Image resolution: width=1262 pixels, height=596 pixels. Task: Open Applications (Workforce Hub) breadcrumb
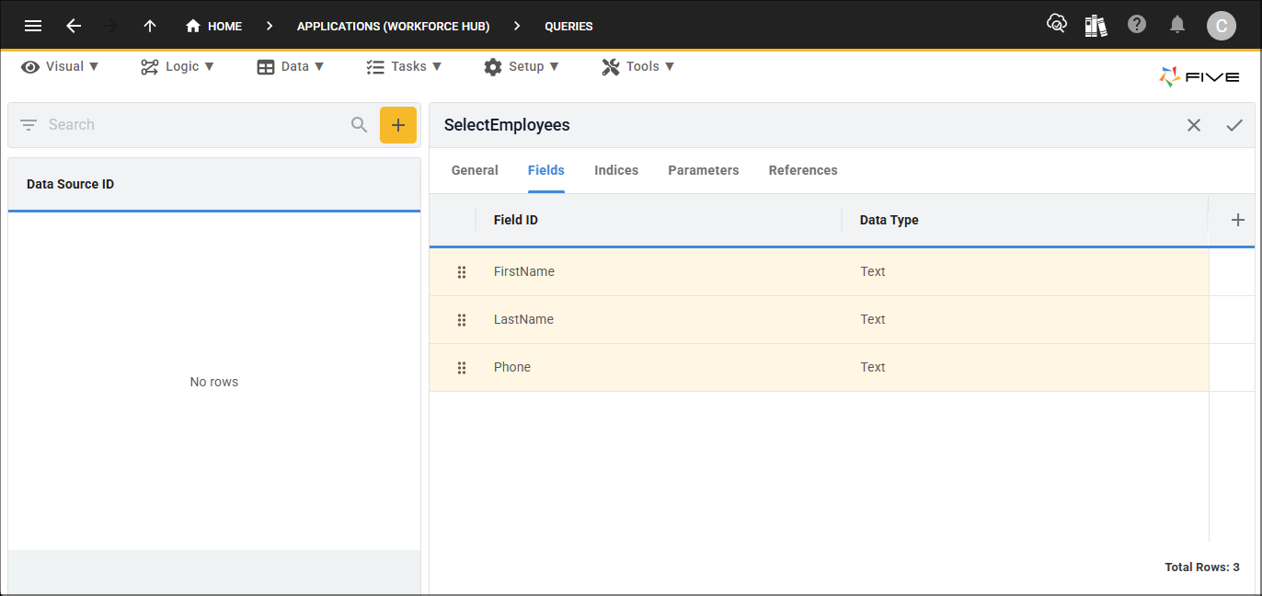pyautogui.click(x=393, y=27)
